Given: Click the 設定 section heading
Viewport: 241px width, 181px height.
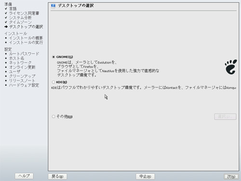Looking at the screenshot, I should point(8,49).
